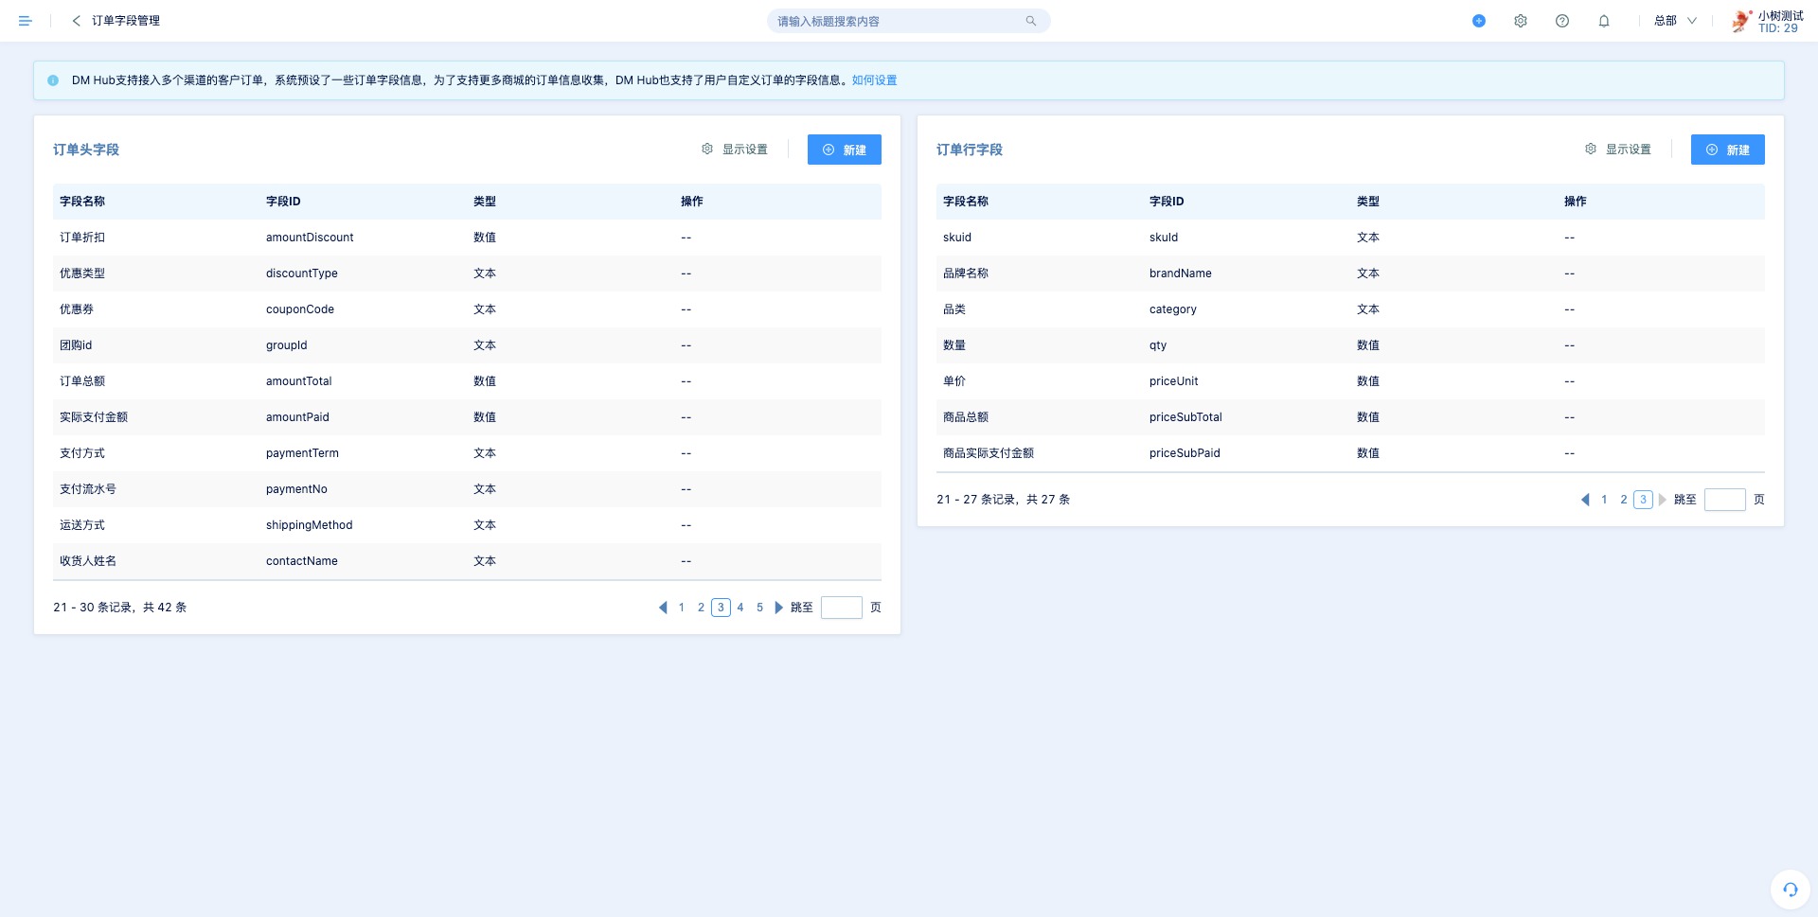Viewport: 1818px width, 917px height.
Task: Click gear icon for 订单头字段 显示设置
Action: pyautogui.click(x=707, y=149)
